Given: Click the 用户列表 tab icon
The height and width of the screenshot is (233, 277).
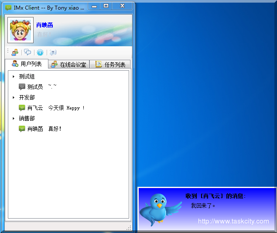Looking at the screenshot, I should click(x=15, y=63).
